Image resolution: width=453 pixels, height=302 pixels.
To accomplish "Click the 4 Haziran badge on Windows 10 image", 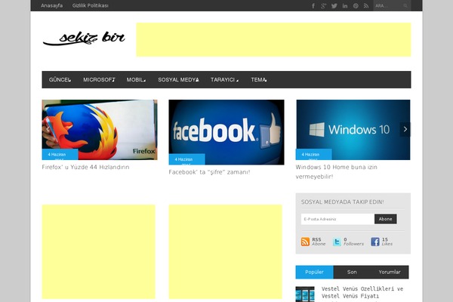I will 313,155.
